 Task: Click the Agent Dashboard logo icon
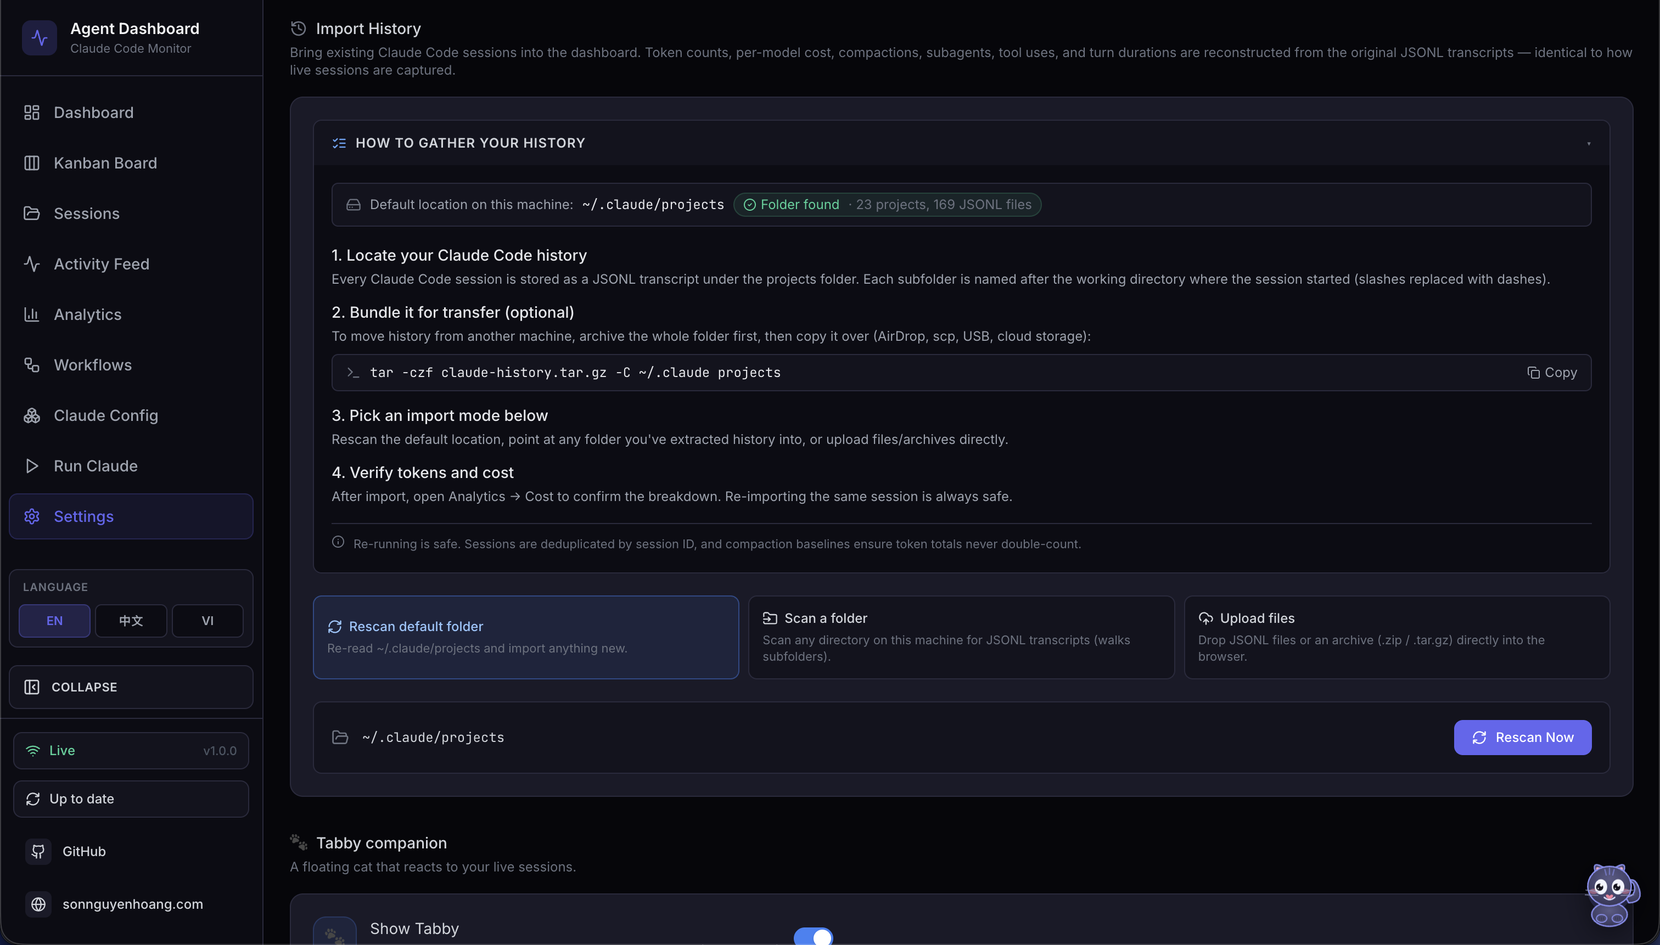point(39,38)
